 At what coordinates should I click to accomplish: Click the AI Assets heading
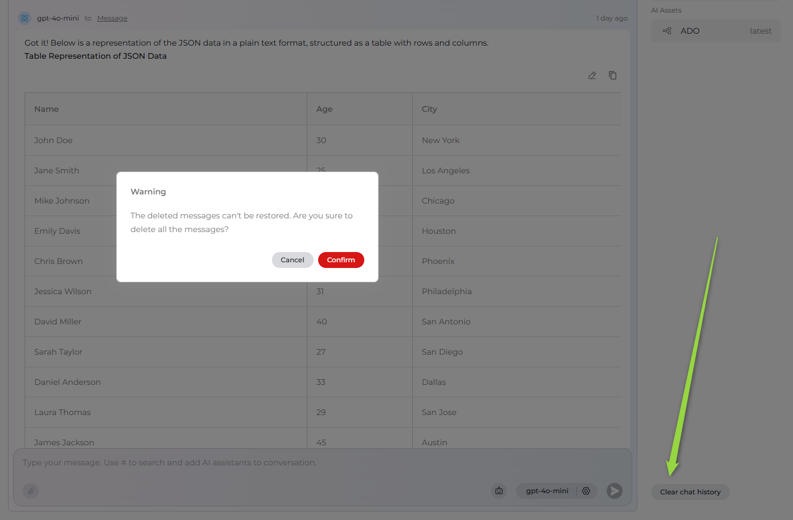coord(666,10)
